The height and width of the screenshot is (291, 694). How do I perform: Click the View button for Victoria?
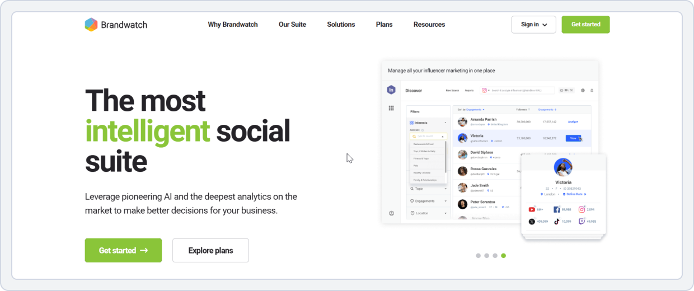(x=573, y=138)
